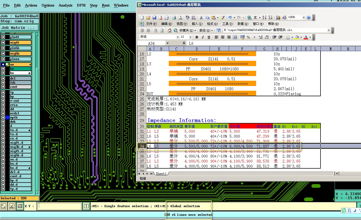Select the sig3b.d layer row
This screenshot has height=220, width=361.
click(x=21, y=147)
